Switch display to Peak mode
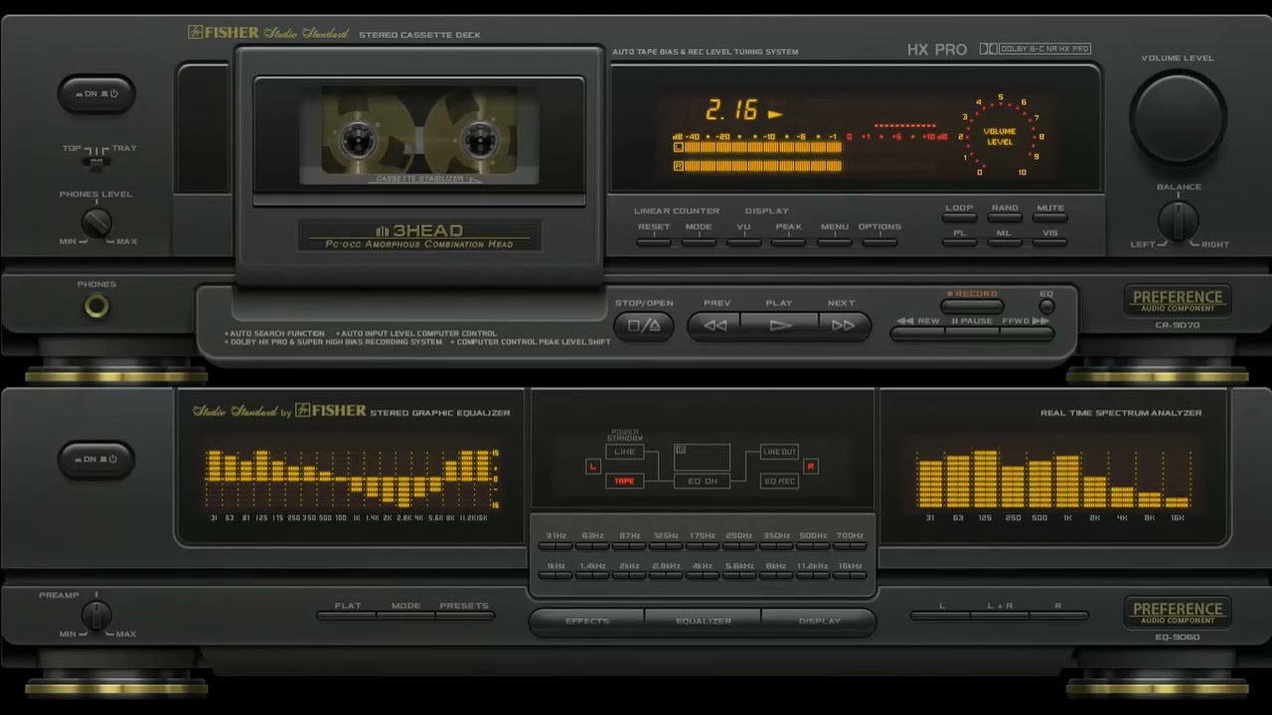 pos(789,241)
